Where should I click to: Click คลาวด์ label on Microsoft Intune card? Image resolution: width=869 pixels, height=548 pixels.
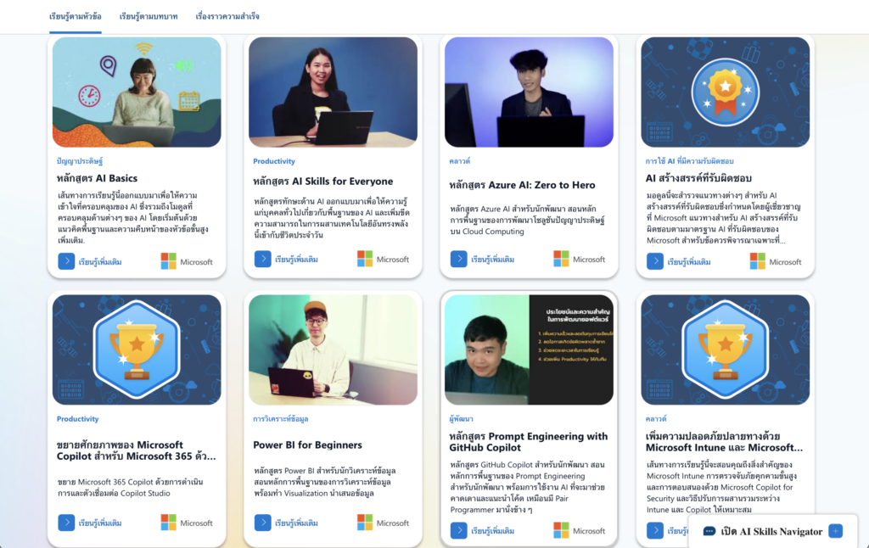656,419
